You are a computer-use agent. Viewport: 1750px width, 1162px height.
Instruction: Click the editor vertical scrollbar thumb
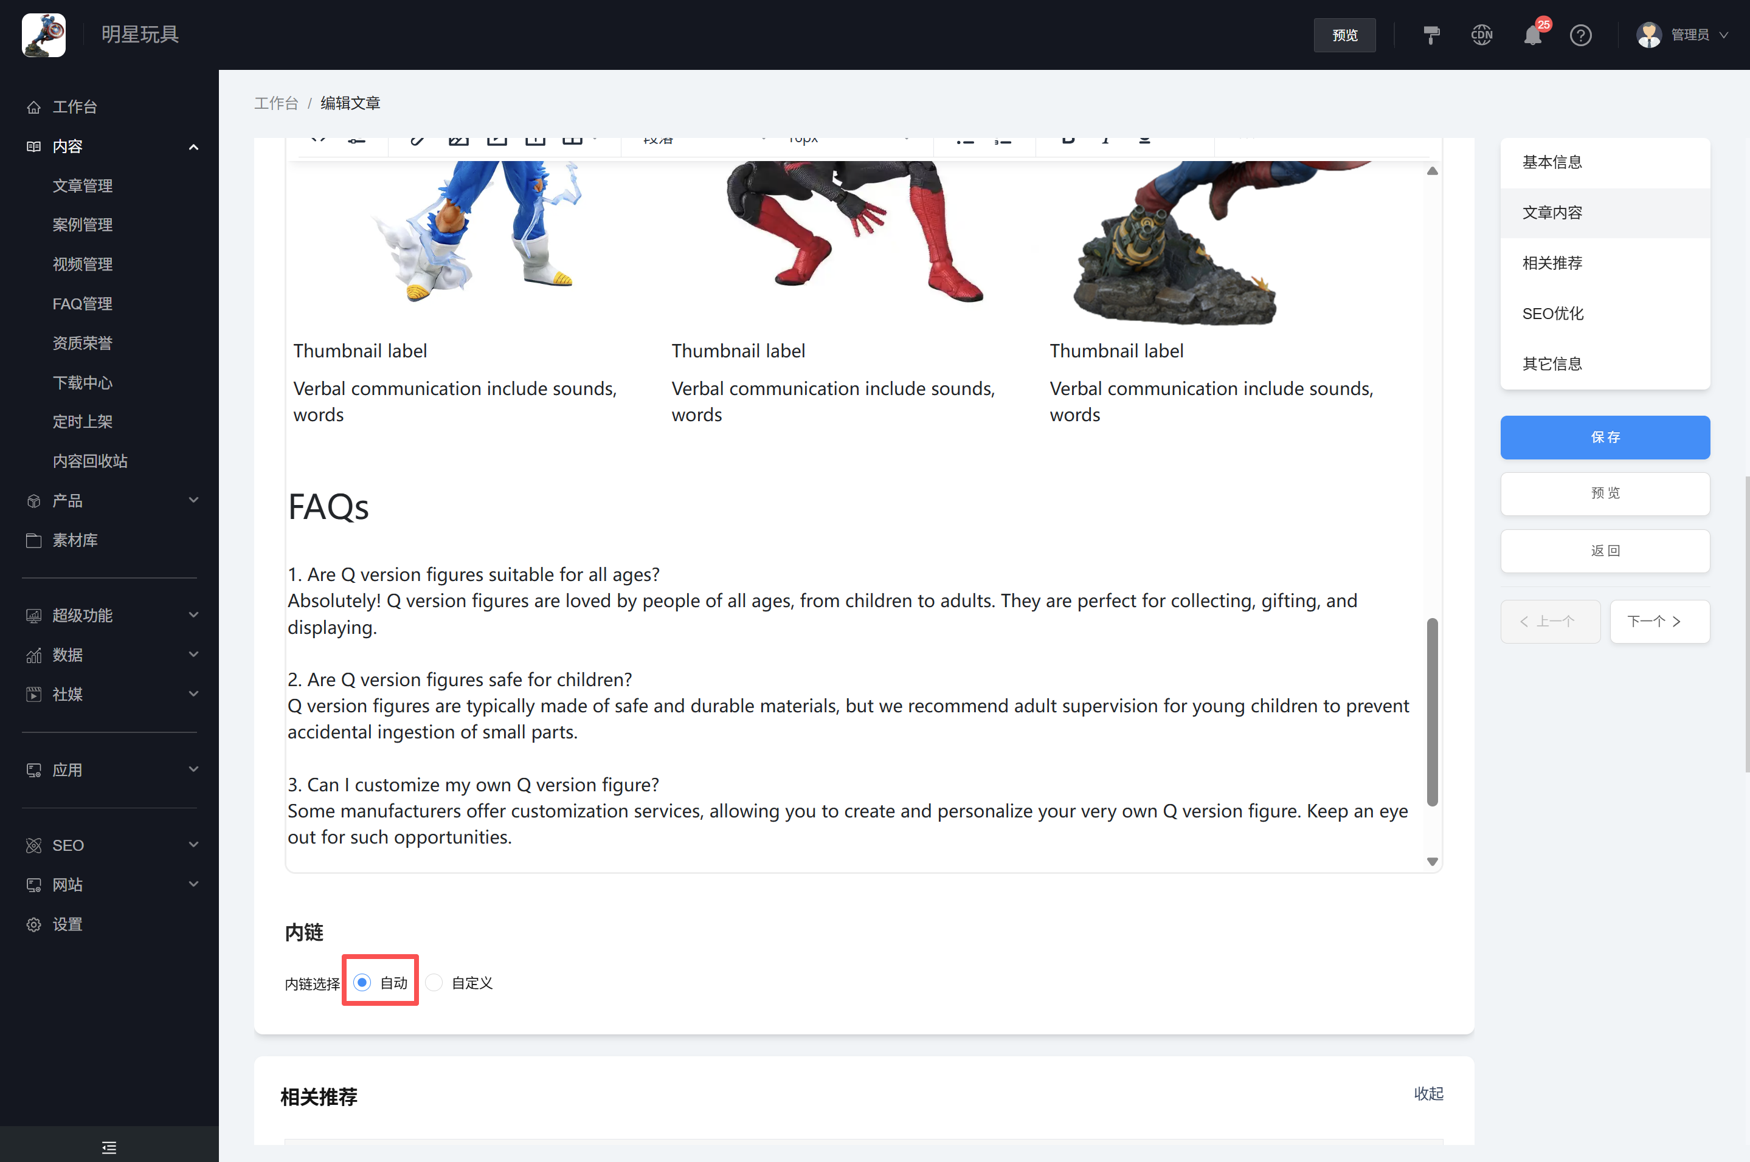1432,712
